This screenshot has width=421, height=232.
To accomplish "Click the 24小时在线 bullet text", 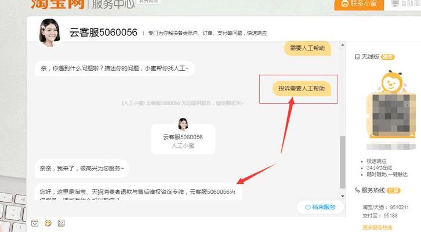I will [x=379, y=168].
